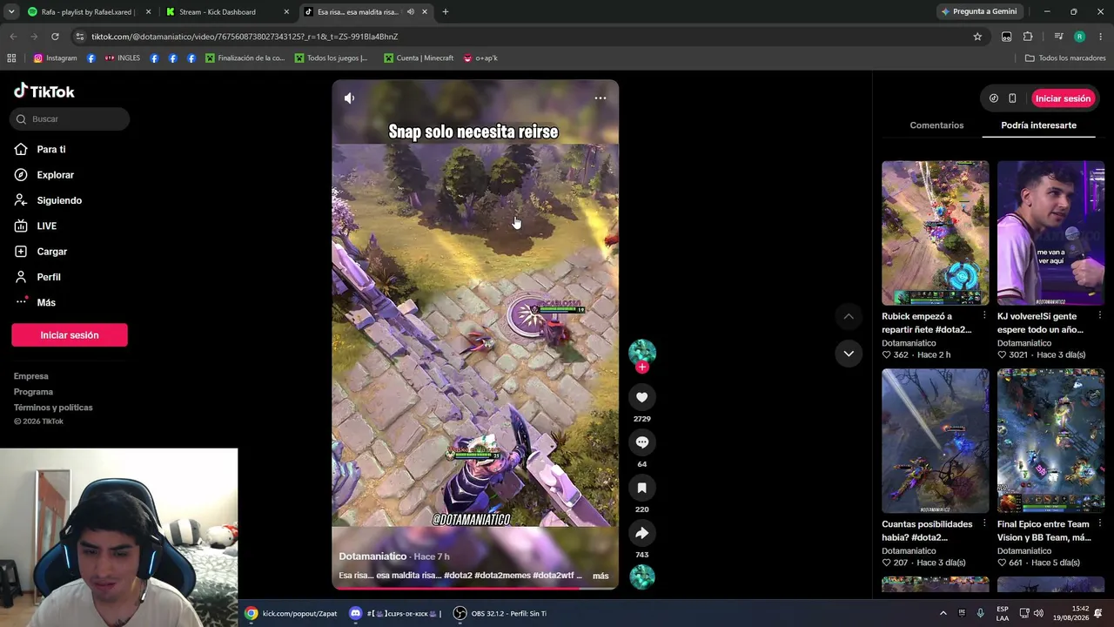
Task: Share the video using the arrow icon
Action: point(642,533)
